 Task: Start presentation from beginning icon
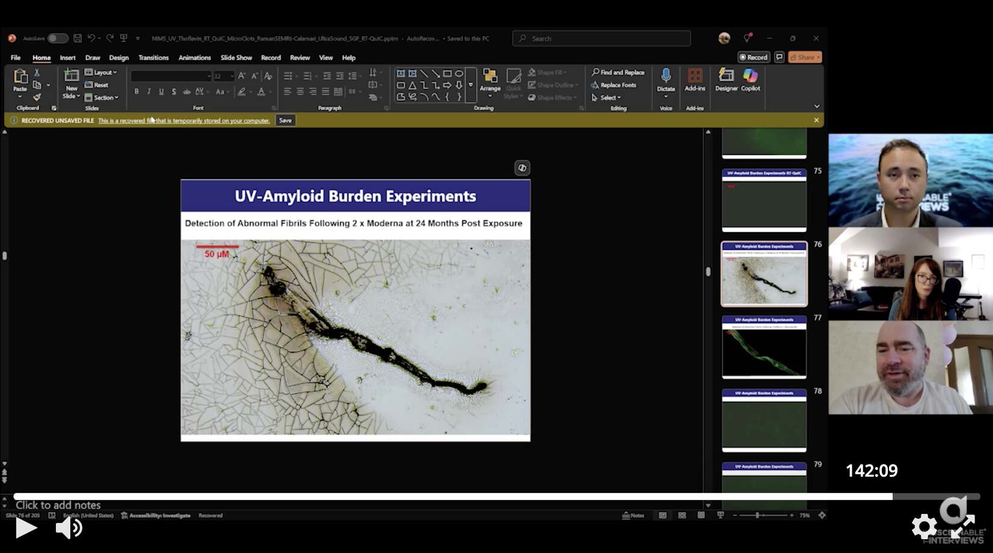[124, 38]
